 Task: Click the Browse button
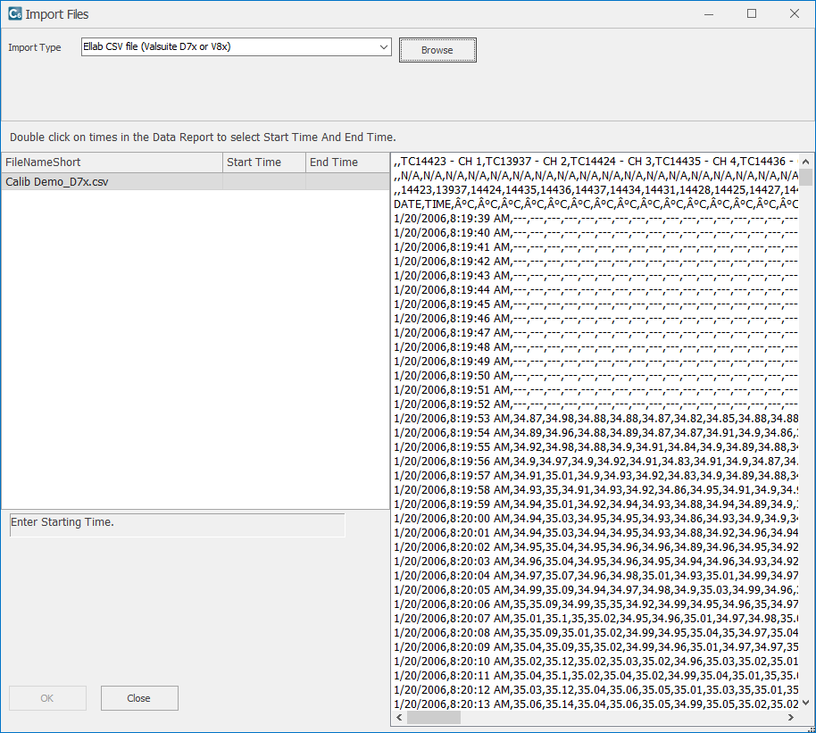pyautogui.click(x=437, y=50)
